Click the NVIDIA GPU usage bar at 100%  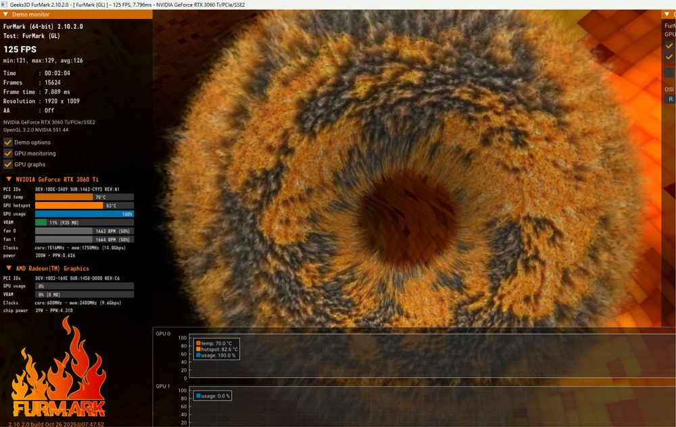(x=84, y=214)
